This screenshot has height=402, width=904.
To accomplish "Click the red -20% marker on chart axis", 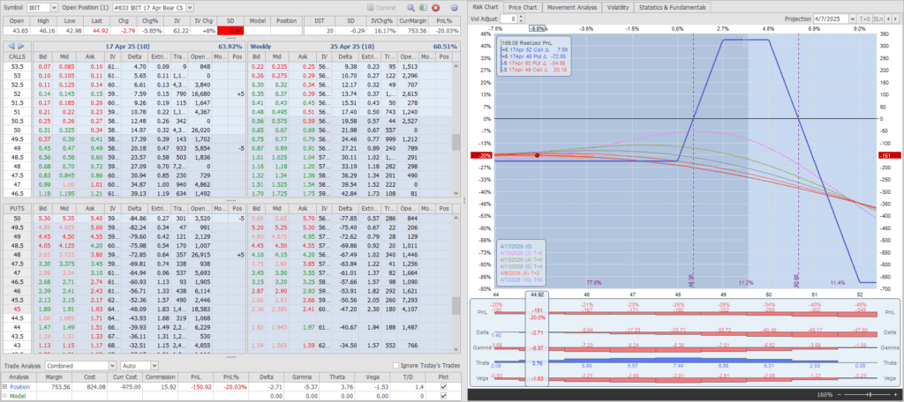I will (x=481, y=155).
